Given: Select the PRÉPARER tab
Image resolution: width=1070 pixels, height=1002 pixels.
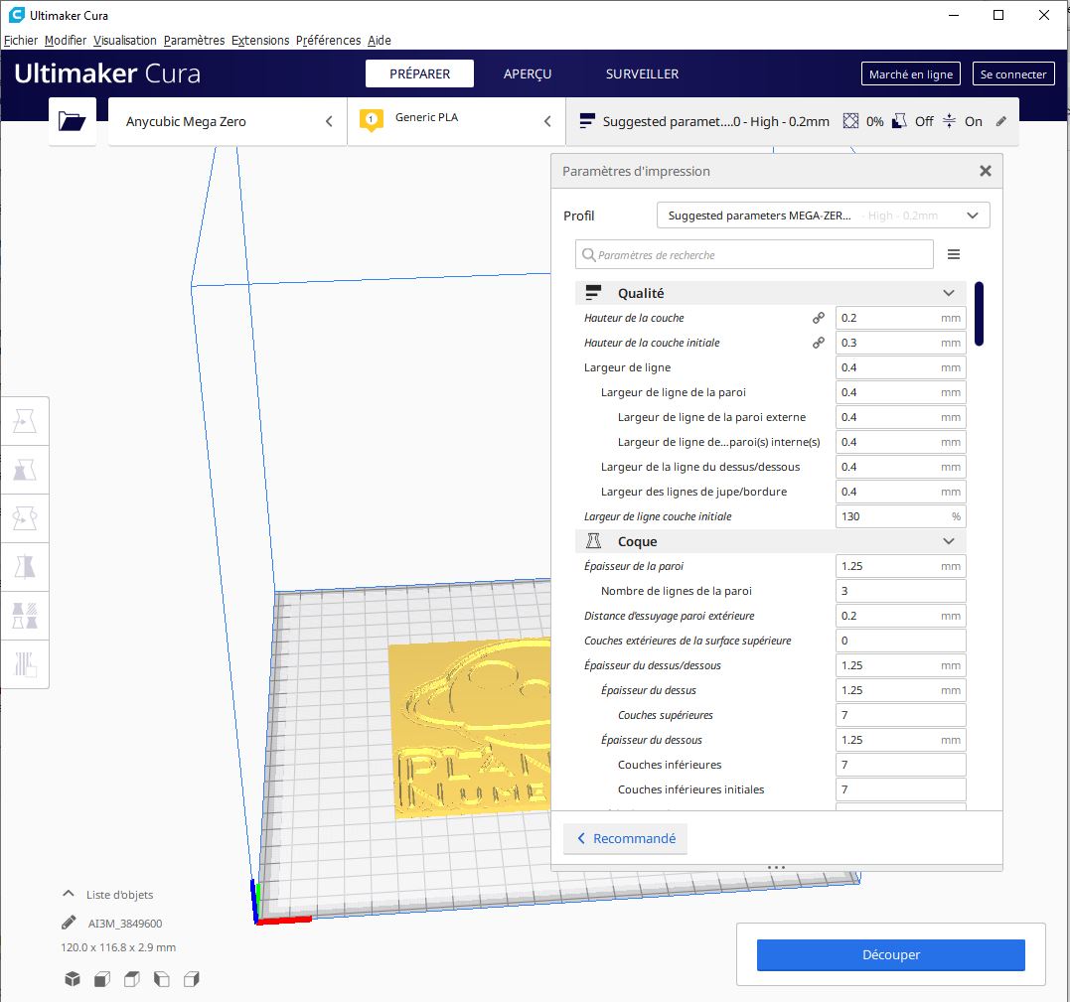Looking at the screenshot, I should point(419,73).
